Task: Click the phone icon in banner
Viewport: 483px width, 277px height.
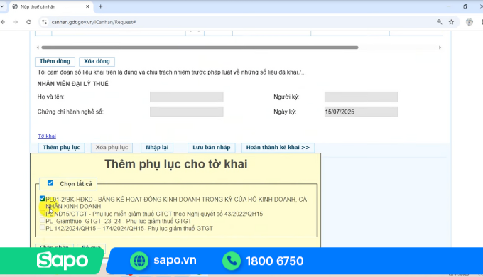Action: (x=232, y=261)
